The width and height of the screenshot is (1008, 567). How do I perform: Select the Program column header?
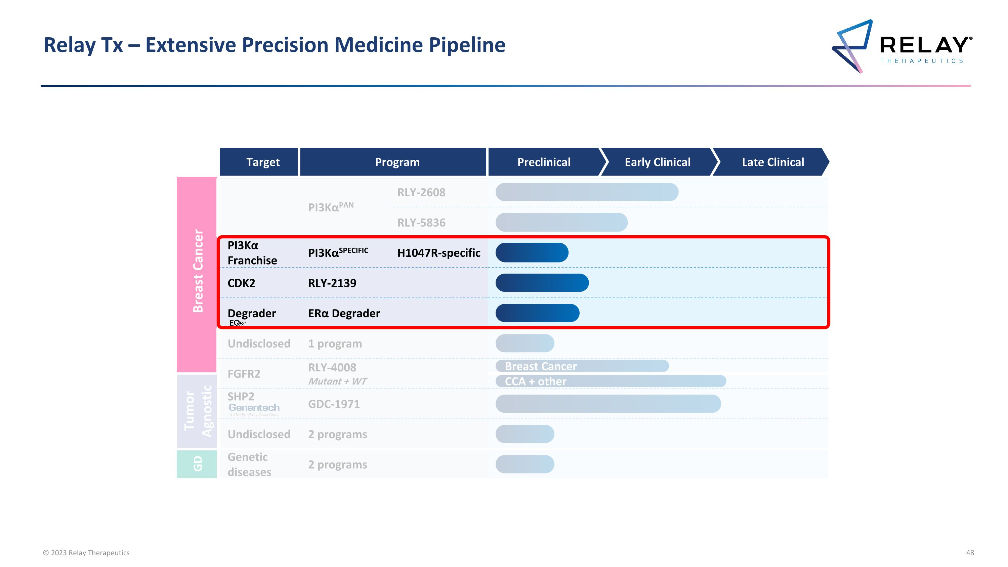pos(397,162)
